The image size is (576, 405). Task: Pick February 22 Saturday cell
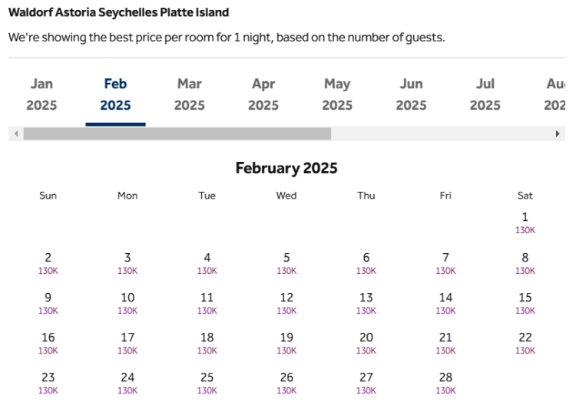(x=525, y=344)
